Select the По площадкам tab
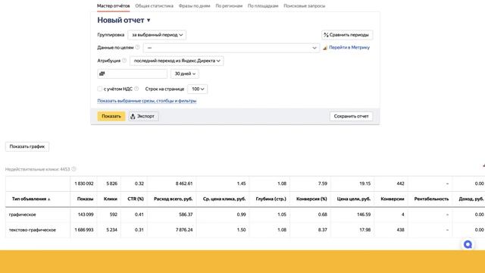 point(263,6)
